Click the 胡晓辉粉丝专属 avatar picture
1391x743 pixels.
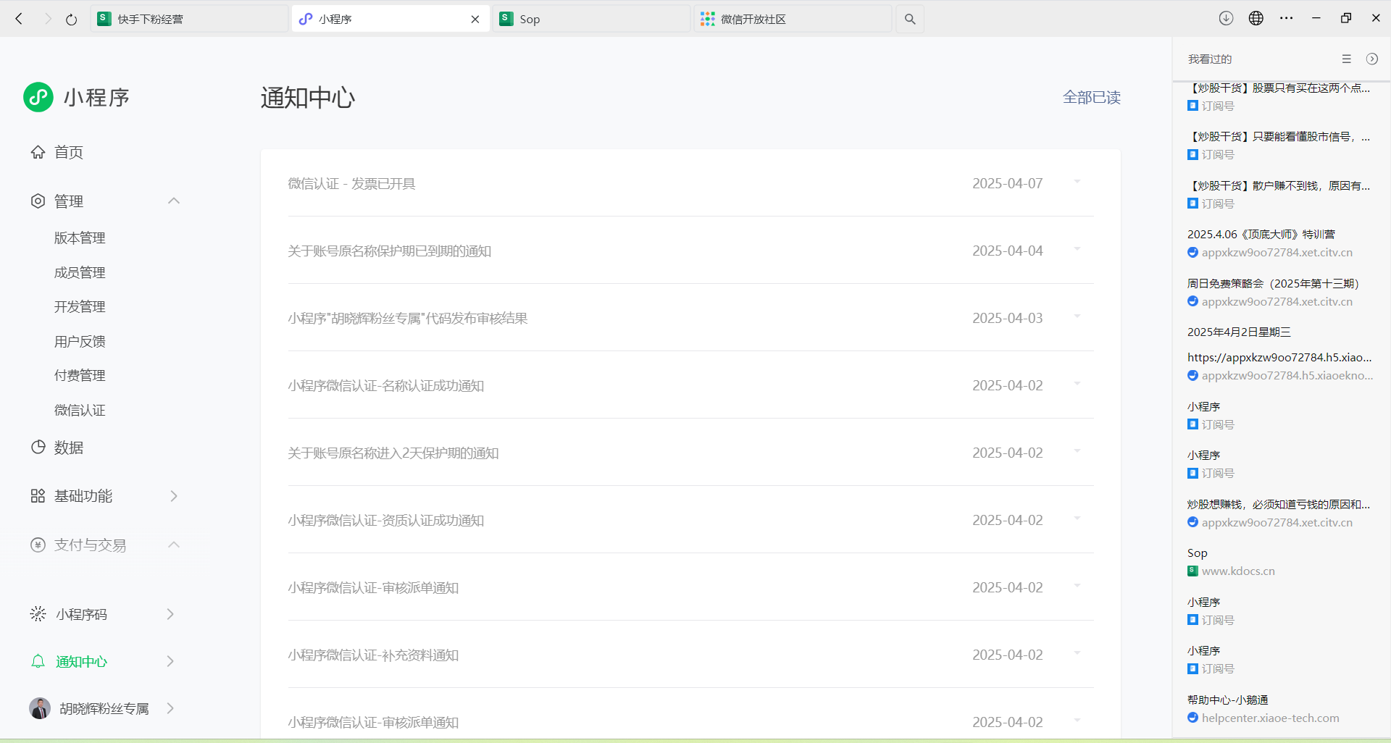click(40, 708)
